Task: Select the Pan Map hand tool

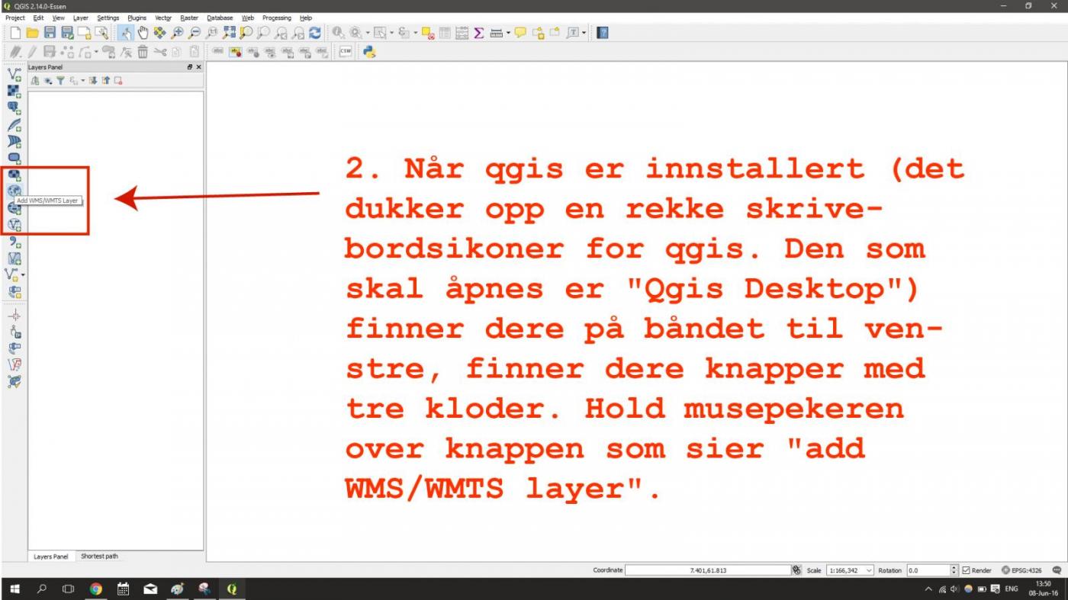Action: click(142, 32)
